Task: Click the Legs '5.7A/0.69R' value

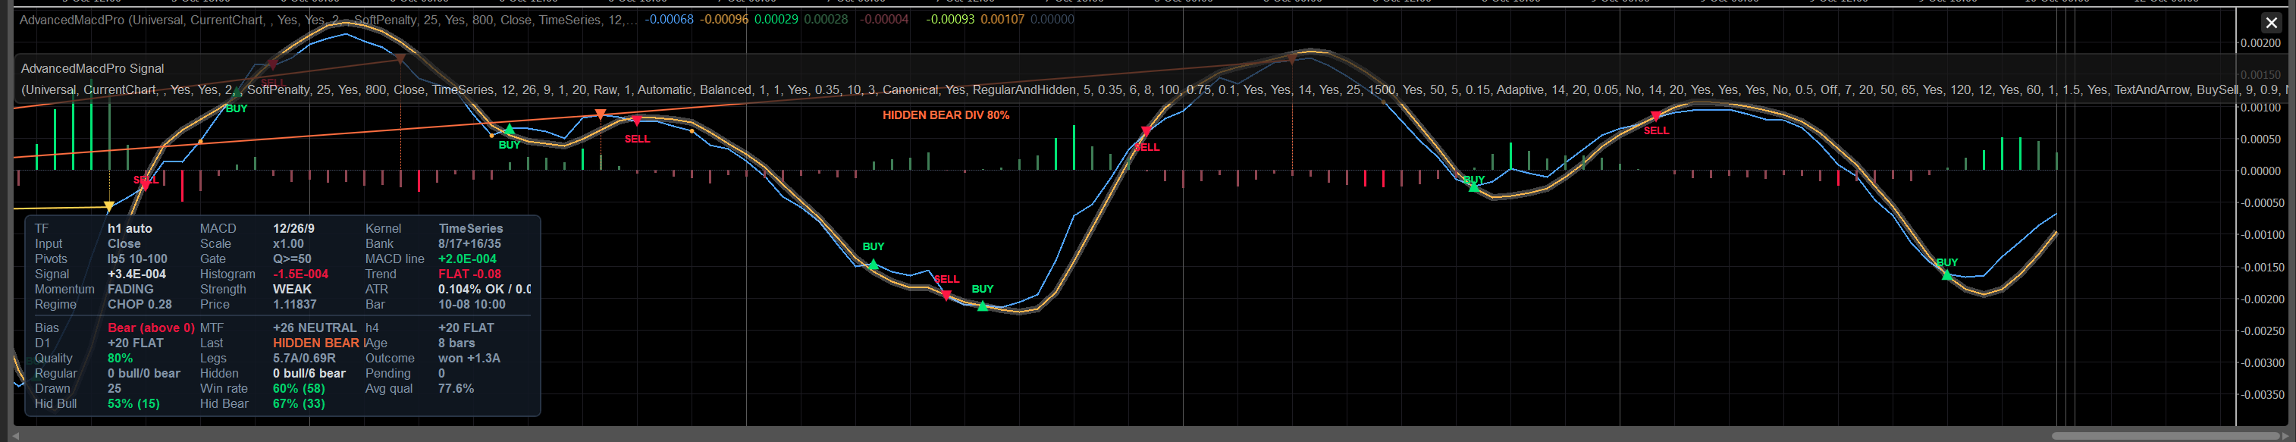Action: pos(304,359)
